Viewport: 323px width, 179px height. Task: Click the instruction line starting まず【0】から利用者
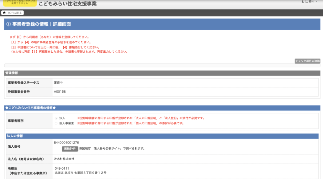pyautogui.click(x=50, y=37)
